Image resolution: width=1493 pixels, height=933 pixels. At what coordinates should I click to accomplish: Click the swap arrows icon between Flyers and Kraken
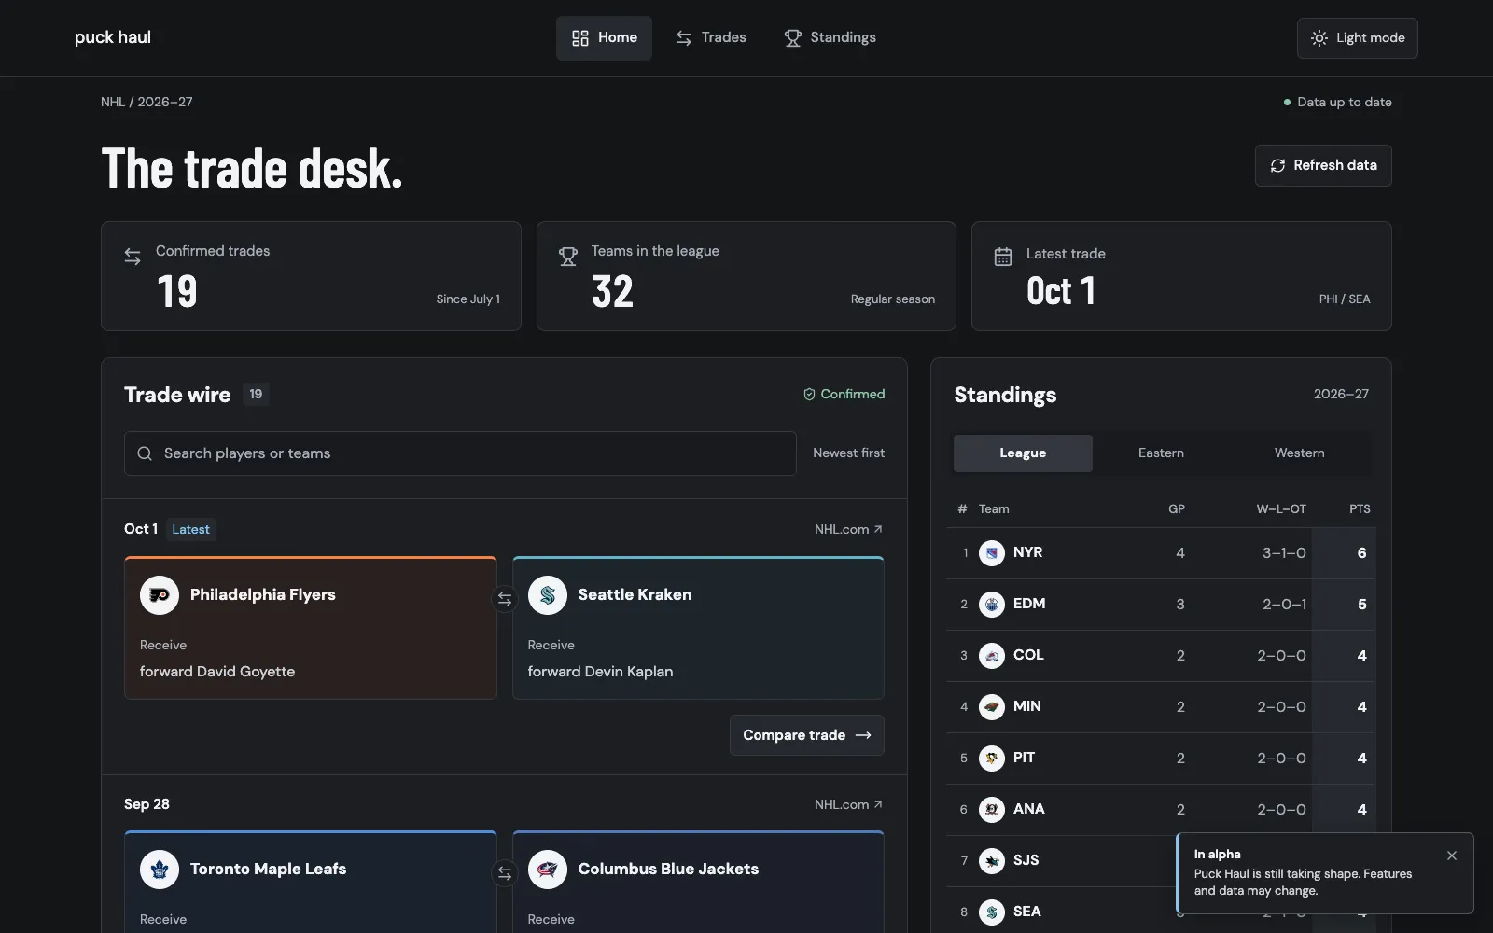pos(505,599)
